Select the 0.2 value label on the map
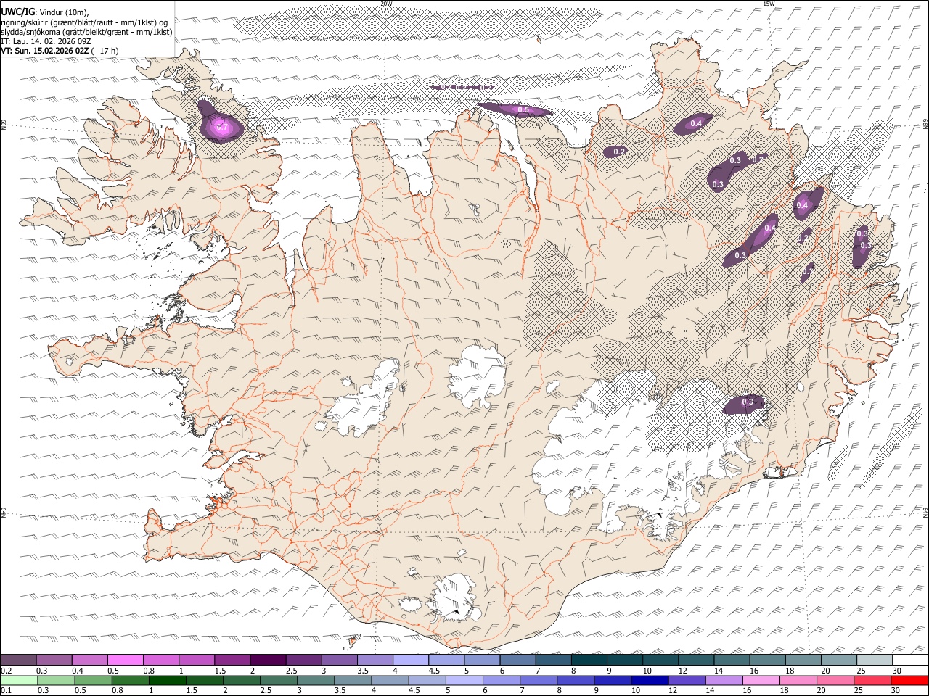Image resolution: width=929 pixels, height=696 pixels. tap(620, 152)
